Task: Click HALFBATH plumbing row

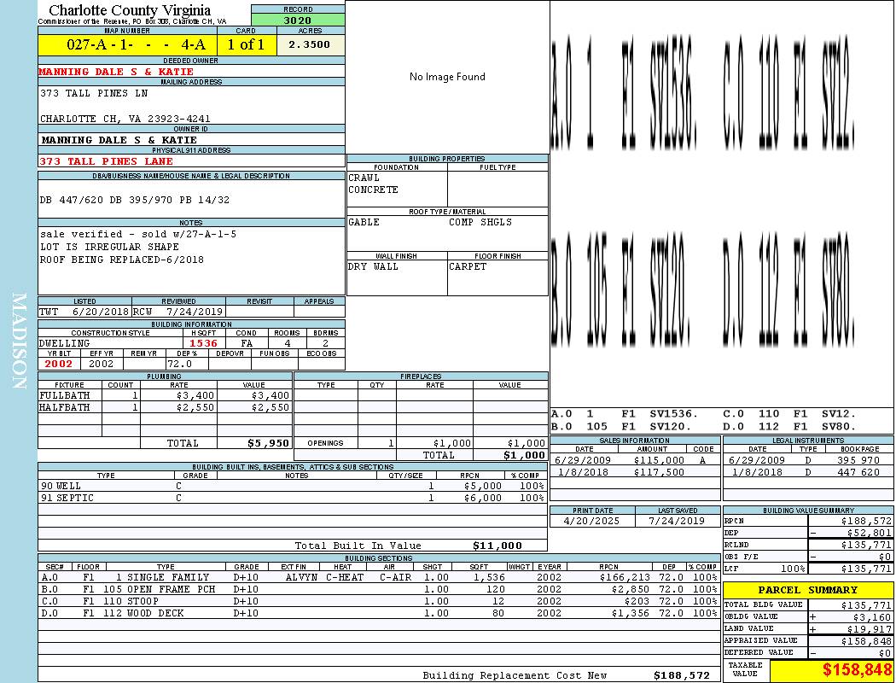Action: click(165, 407)
